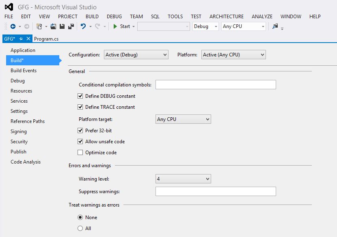The image size is (337, 237).
Task: Click the Start text button
Action: click(x=125, y=26)
